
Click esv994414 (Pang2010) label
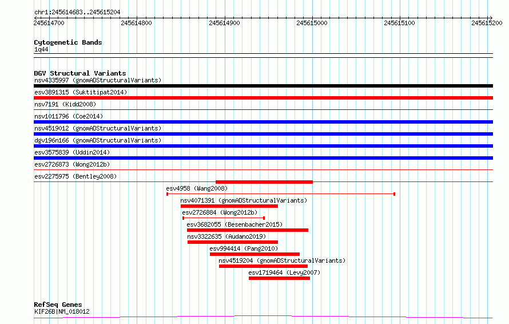(x=244, y=248)
